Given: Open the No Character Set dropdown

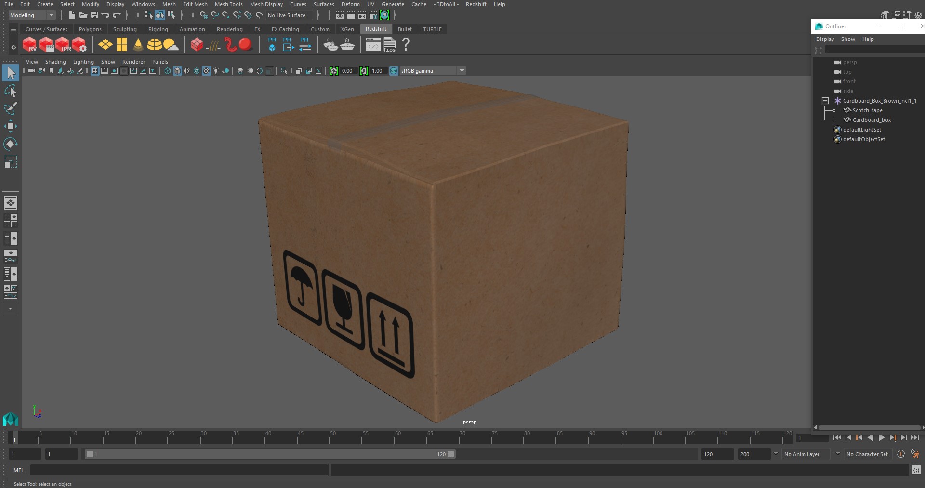Looking at the screenshot, I should coord(868,454).
